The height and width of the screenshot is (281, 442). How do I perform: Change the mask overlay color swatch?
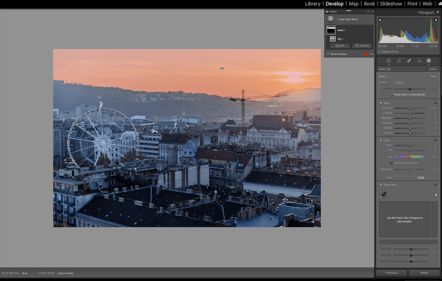click(366, 54)
